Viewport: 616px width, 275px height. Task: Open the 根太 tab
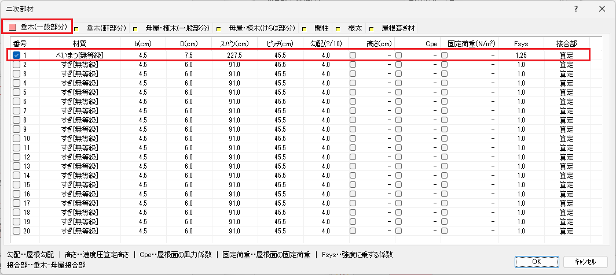[x=354, y=28]
